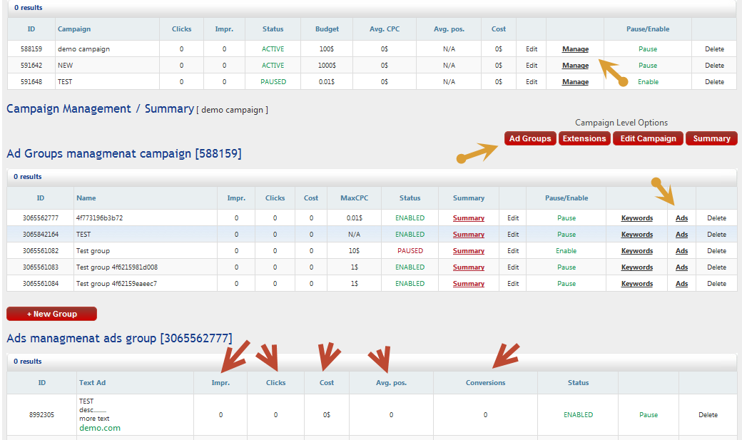Open Ads for ad group 3065842164
This screenshot has width=742, height=440.
[x=681, y=235]
